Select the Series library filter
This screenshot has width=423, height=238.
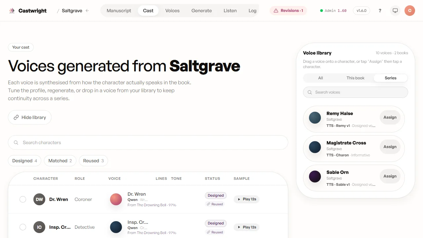[391, 78]
